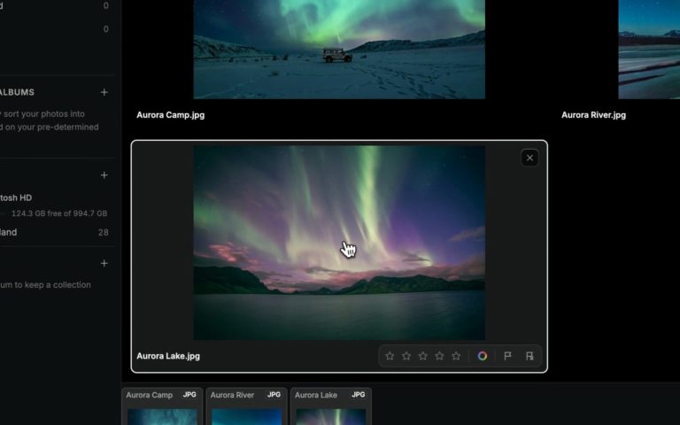The width and height of the screenshot is (680, 425).
Task: Open the partially visible Aurora River photo
Action: coord(649,50)
